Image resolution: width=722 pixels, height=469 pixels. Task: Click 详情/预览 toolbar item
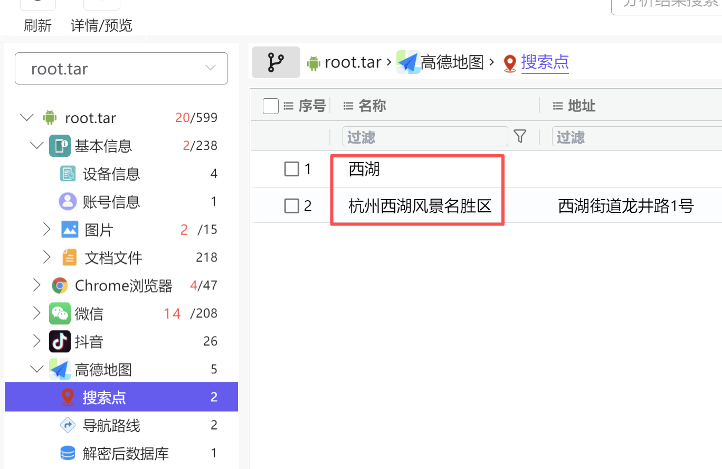pyautogui.click(x=101, y=25)
